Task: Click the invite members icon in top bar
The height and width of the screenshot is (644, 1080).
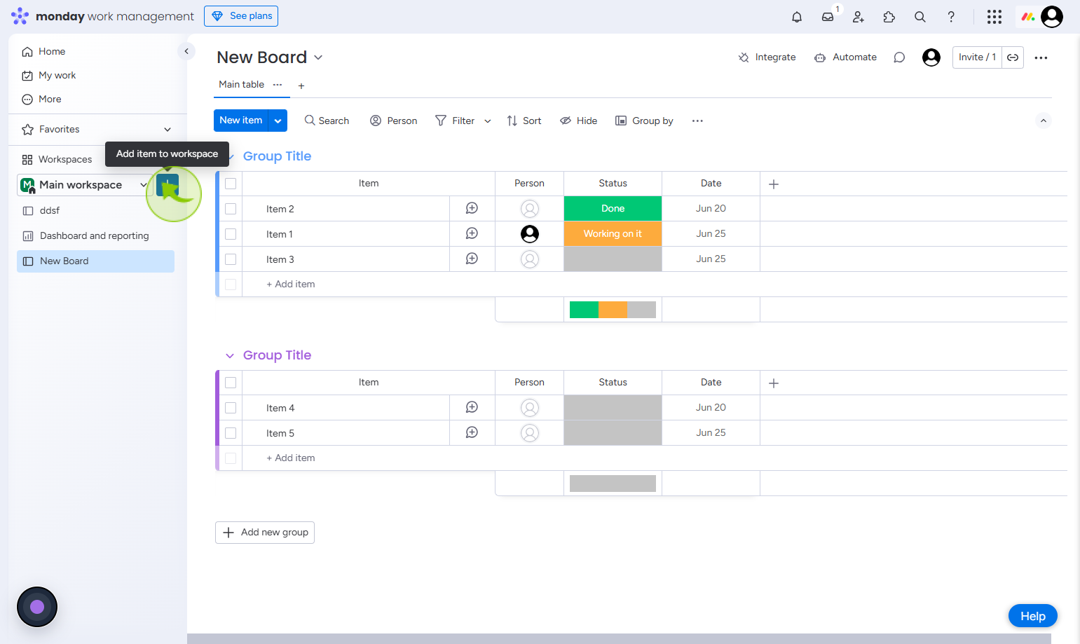Action: coord(859,17)
